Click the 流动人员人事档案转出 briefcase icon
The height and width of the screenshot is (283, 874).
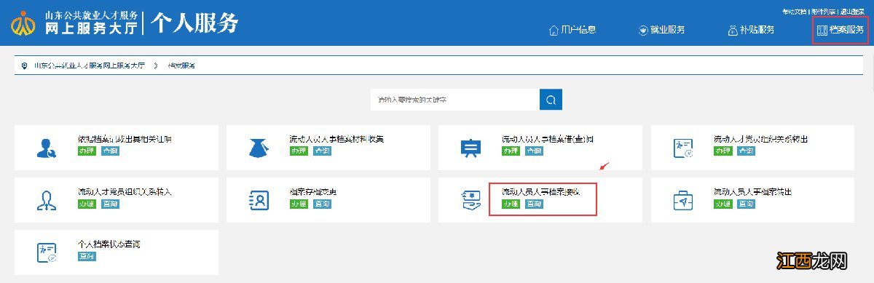(x=683, y=200)
